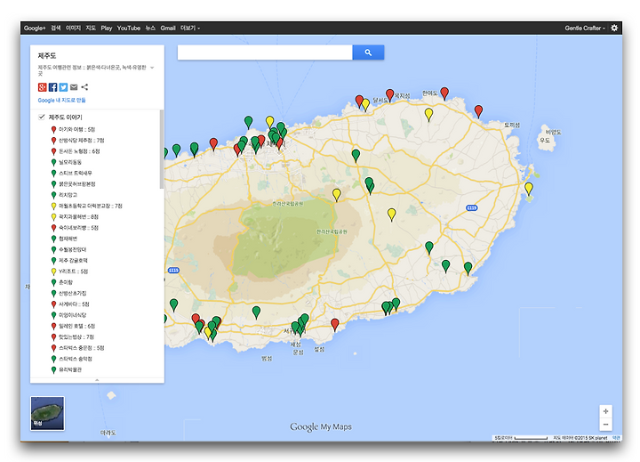Viewport: 640px width, 462px height.
Task: Click the layer list scrollbar
Action: [x=162, y=150]
